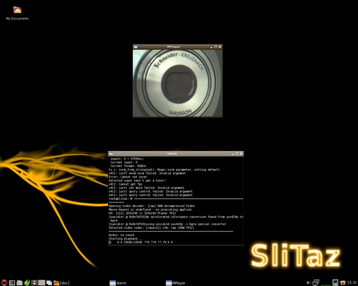This screenshot has height=286, width=358.
Task: Click the "Error: Cannot set norm!" line
Action: click(x=128, y=177)
